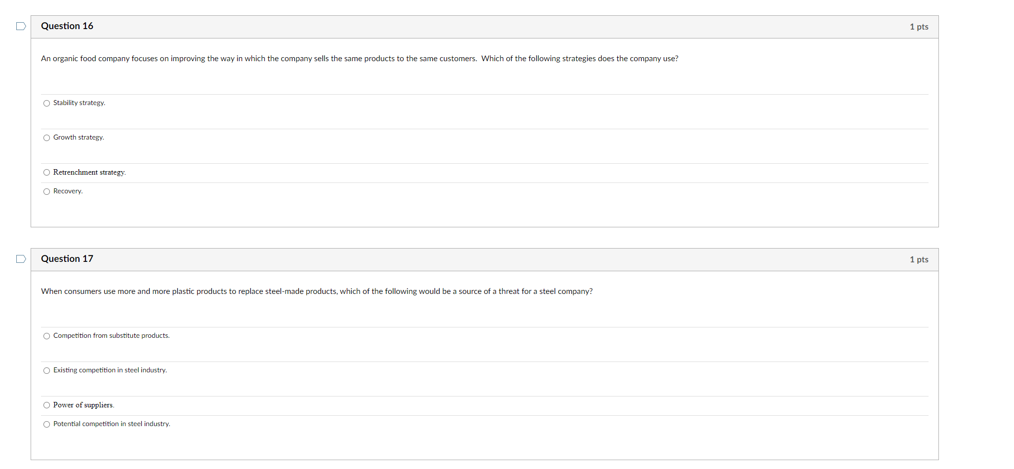Choose Competition from substitute products
The width and height of the screenshot is (1014, 469).
(x=46, y=336)
